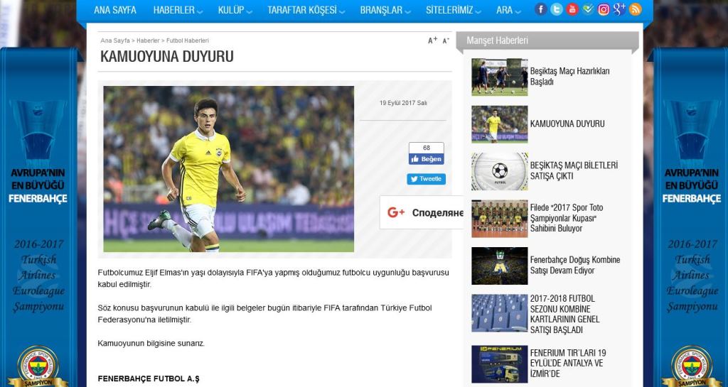Expand the HABERLER dropdown menu
The image size is (728, 387).
click(178, 11)
